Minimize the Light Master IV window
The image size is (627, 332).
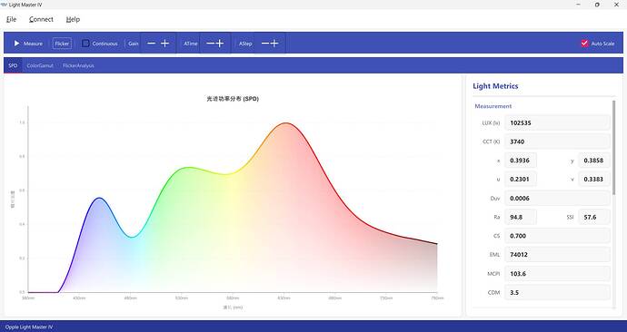(578, 5)
